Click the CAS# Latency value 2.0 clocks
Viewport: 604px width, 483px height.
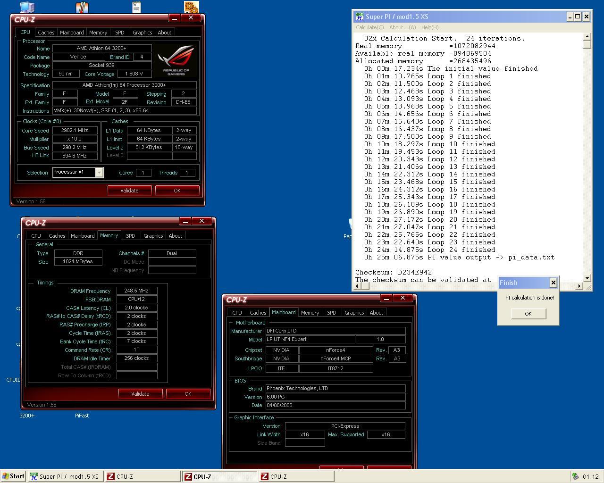137,308
